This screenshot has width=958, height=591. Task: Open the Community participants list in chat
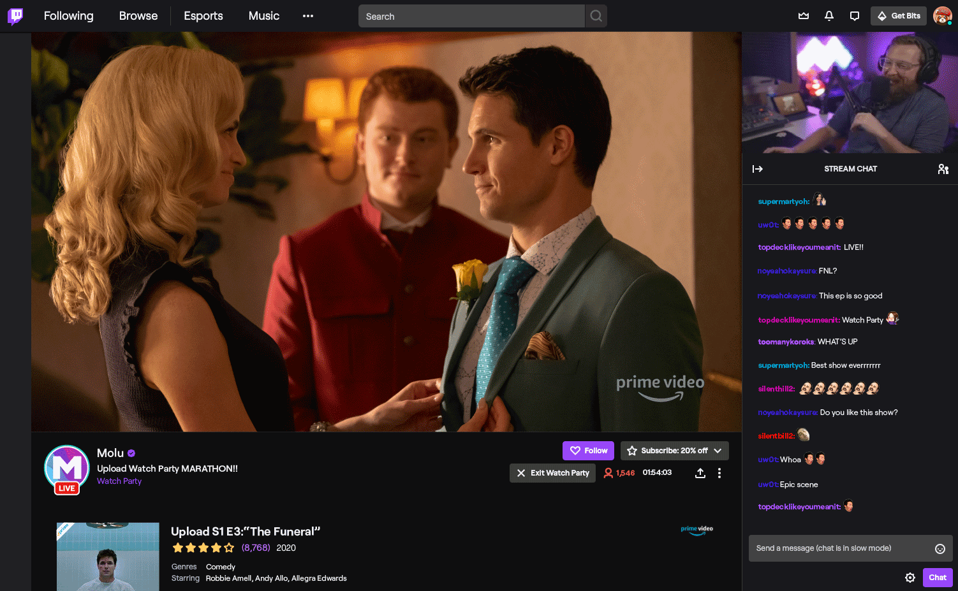tap(943, 168)
